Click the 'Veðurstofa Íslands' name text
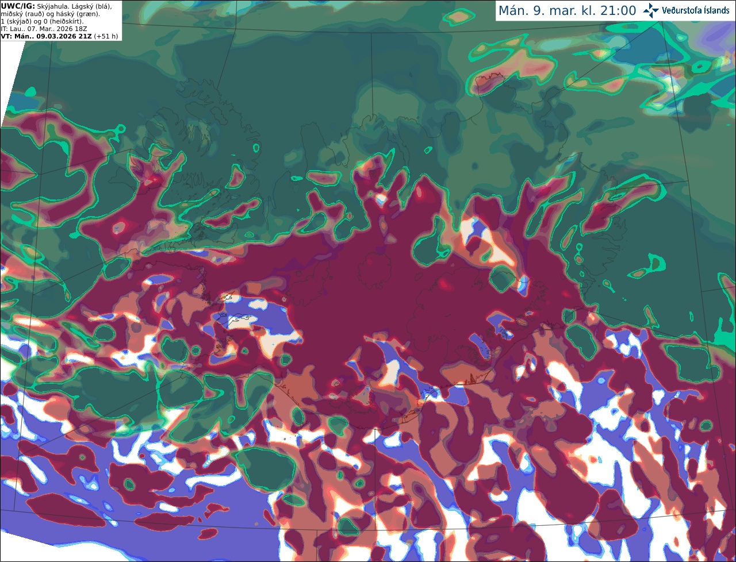Viewport: 736px width, 562px height. 696,10
